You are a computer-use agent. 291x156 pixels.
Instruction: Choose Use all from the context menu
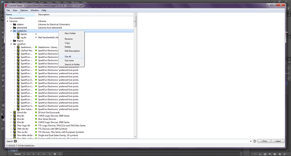click(71, 56)
